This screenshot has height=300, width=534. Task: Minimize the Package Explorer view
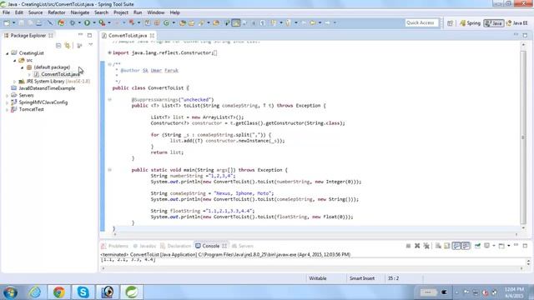pos(80,35)
